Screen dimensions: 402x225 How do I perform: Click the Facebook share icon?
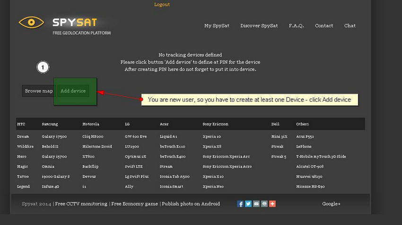(x=240, y=204)
